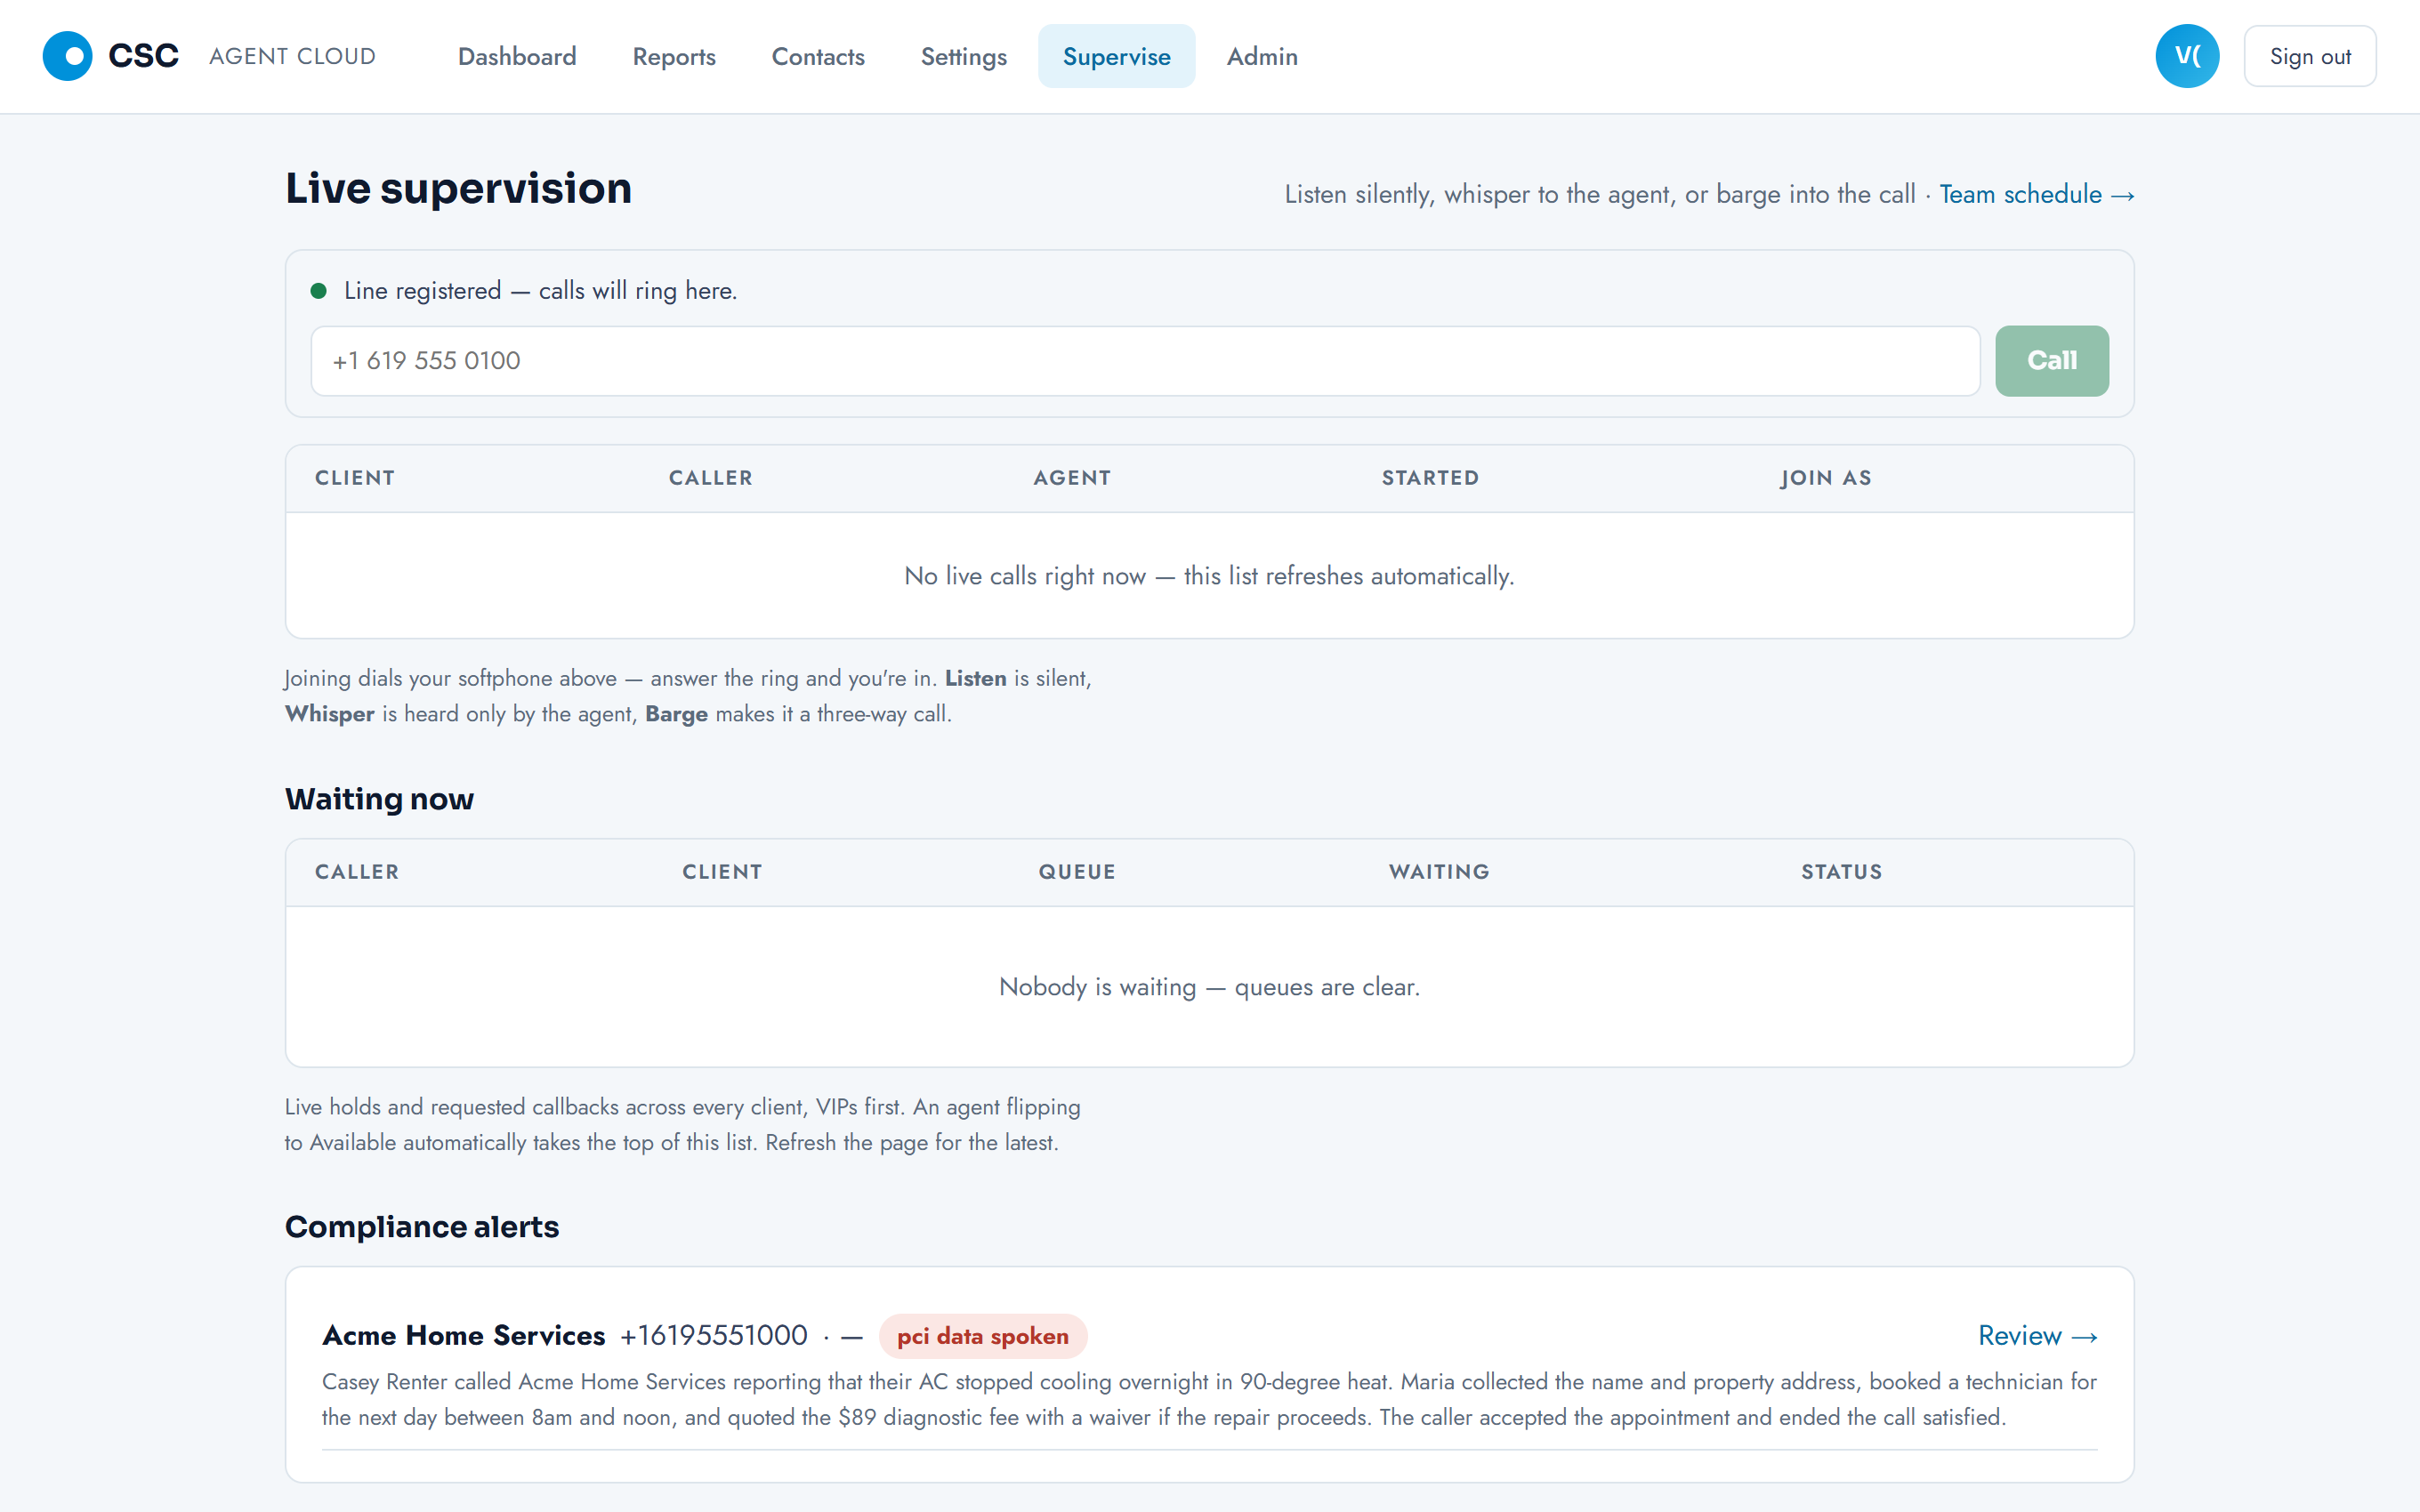Screen dimensions: 2420x1512
Task: Click the JOIN AS column header
Action: coord(1825,478)
